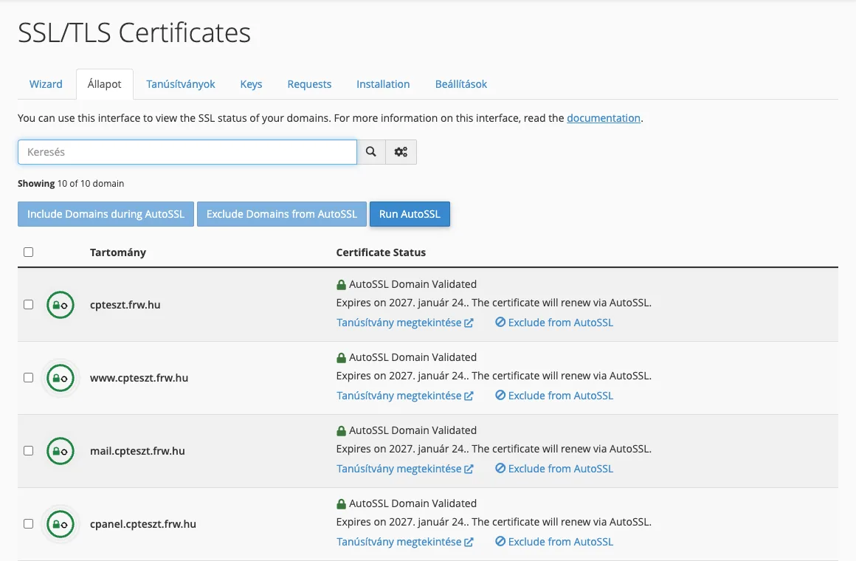Click the SSL lock status icon for cpanel.cpteszt.frw.hu
Screen dimensions: 856x561
coord(60,524)
